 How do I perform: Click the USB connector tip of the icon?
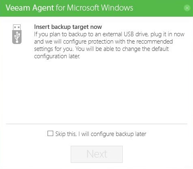click(x=17, y=27)
